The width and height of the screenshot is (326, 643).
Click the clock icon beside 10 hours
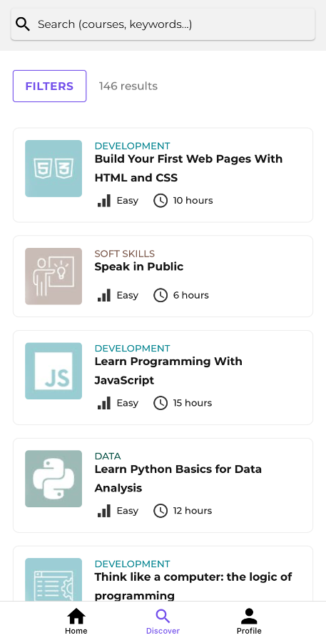[x=161, y=201]
